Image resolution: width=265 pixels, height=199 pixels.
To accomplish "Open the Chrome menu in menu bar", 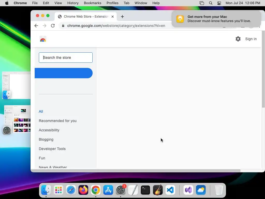I will coord(20,3).
